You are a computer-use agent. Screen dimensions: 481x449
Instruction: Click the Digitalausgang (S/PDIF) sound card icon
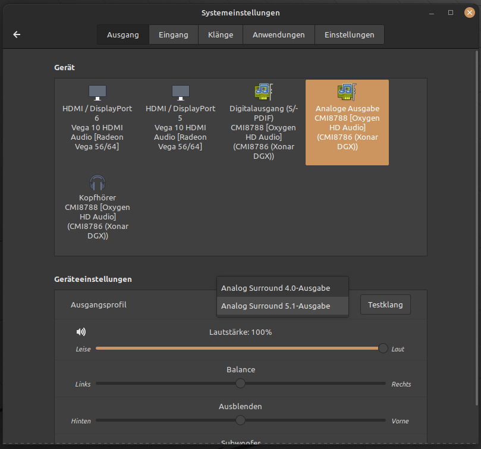[x=263, y=92]
